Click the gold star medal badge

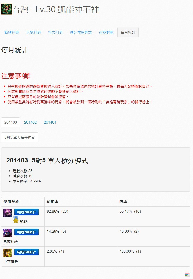click(16, 220)
